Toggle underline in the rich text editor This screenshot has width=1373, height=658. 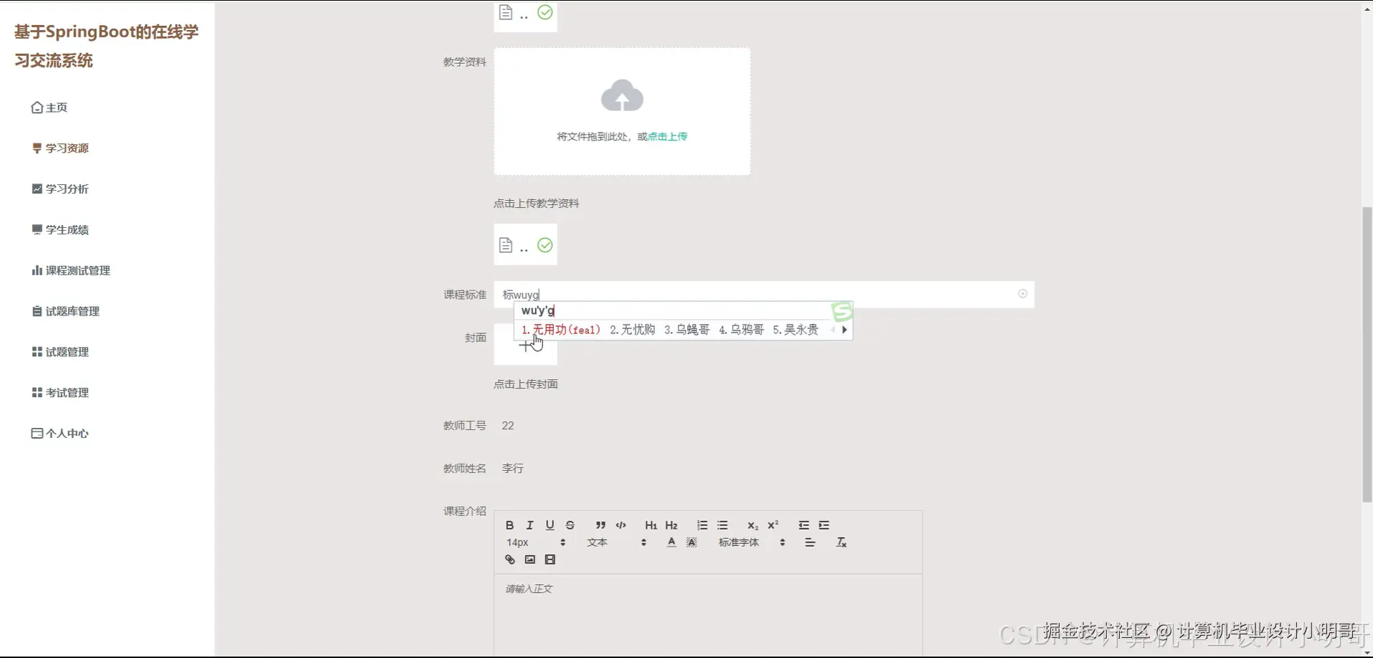click(549, 525)
